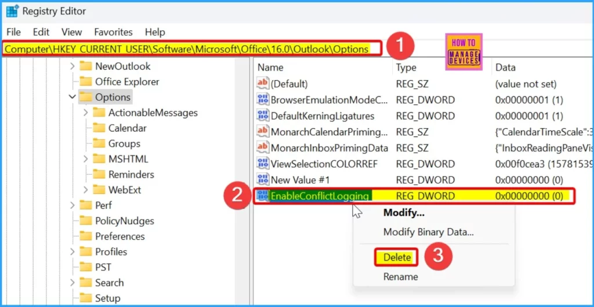Click the New Value #1 DWORD icon
594x307 pixels.
point(263,180)
